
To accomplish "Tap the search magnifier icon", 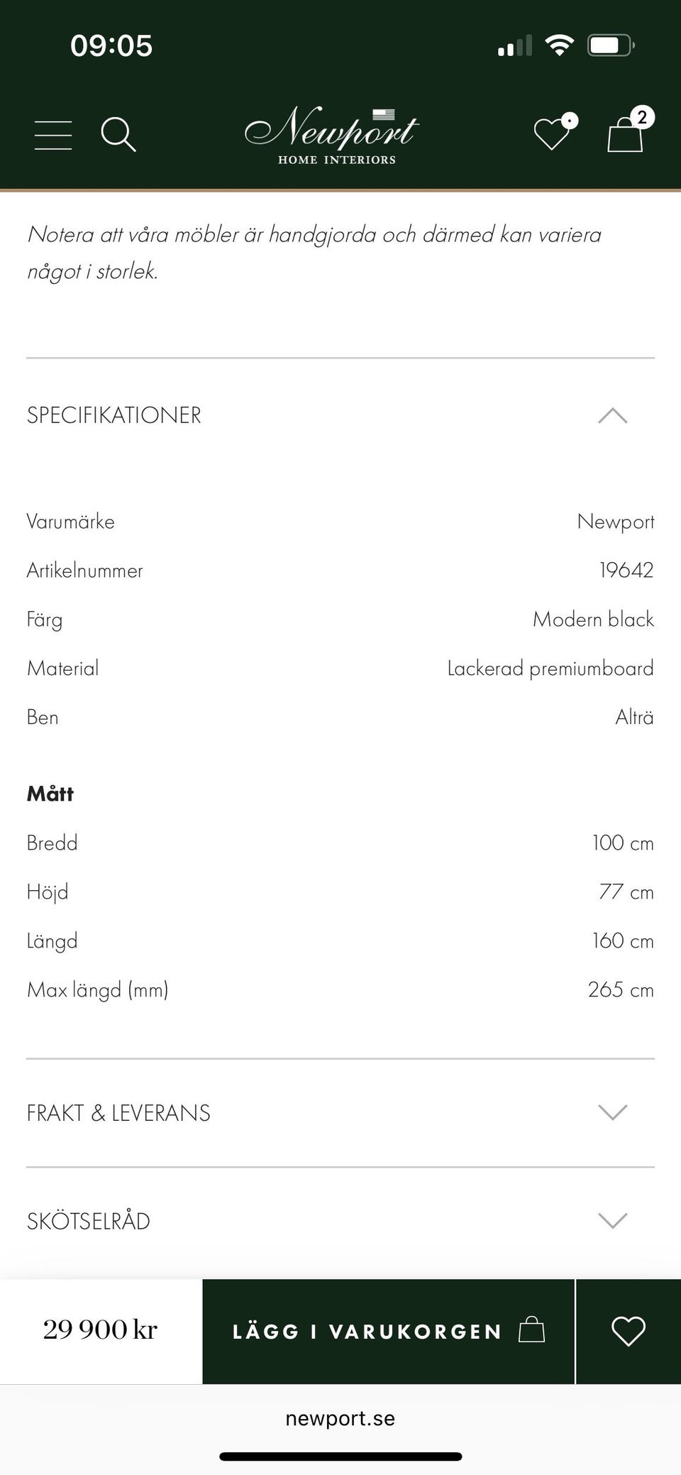I will [118, 134].
